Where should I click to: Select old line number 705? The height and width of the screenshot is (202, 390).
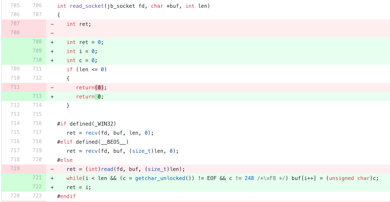tap(15, 6)
